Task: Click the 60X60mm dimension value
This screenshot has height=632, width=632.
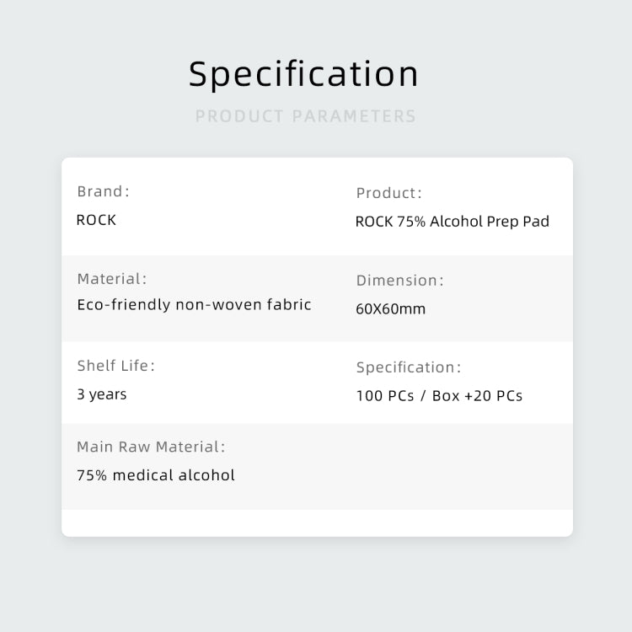Action: tap(390, 309)
